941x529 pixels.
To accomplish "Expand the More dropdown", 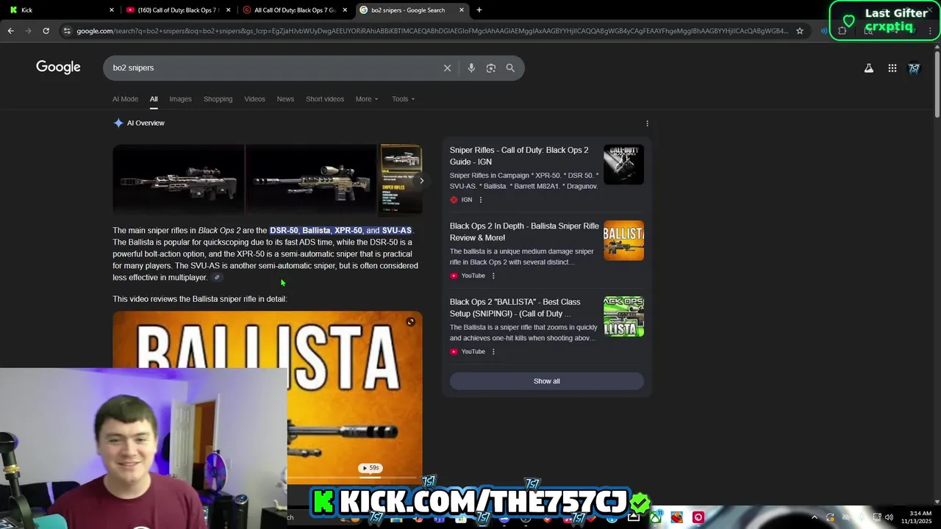I will click(x=367, y=98).
